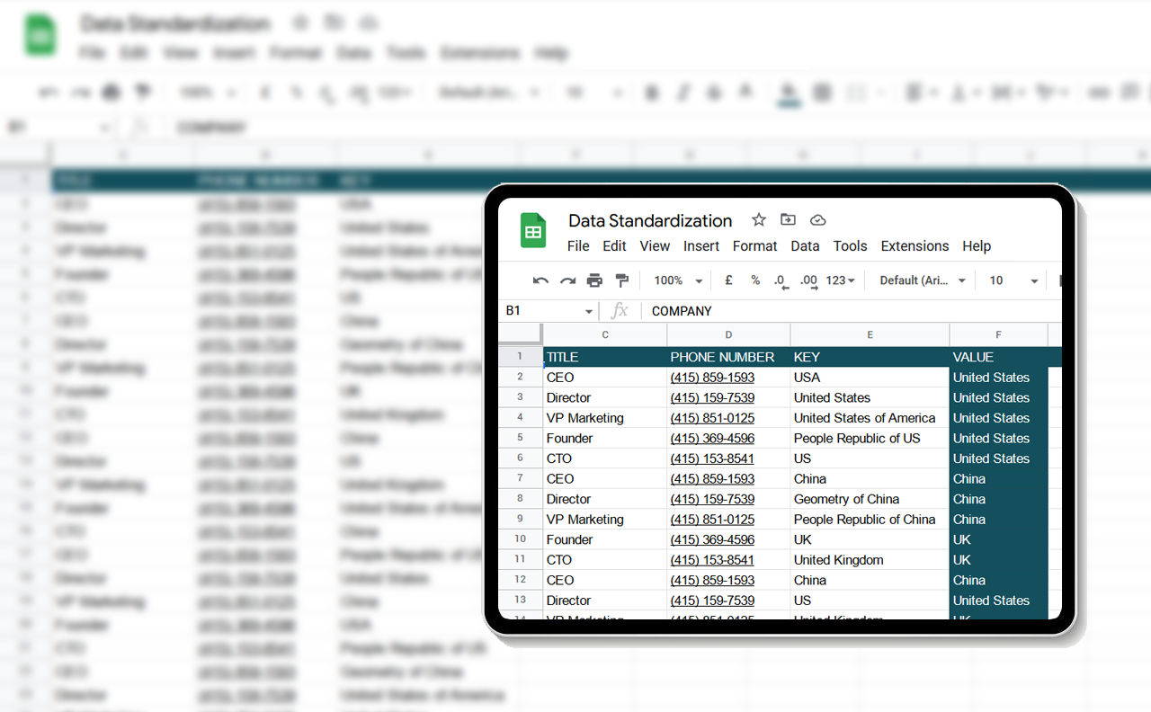Print the spreadsheet using the printer icon
Viewport: 1151px width, 712px height.
[x=594, y=280]
